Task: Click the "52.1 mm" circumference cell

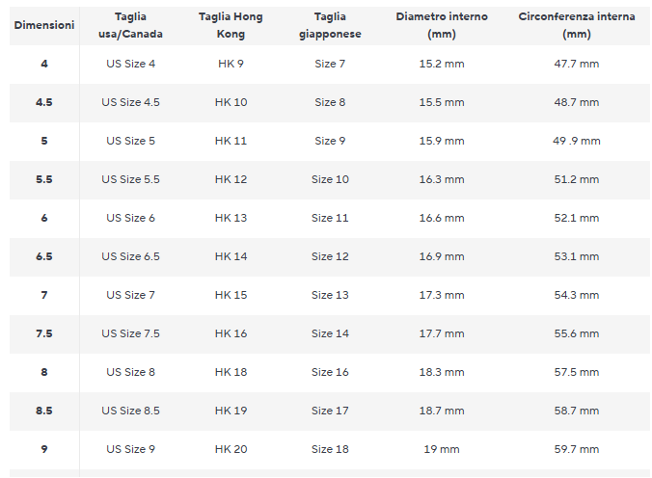Action: [576, 218]
